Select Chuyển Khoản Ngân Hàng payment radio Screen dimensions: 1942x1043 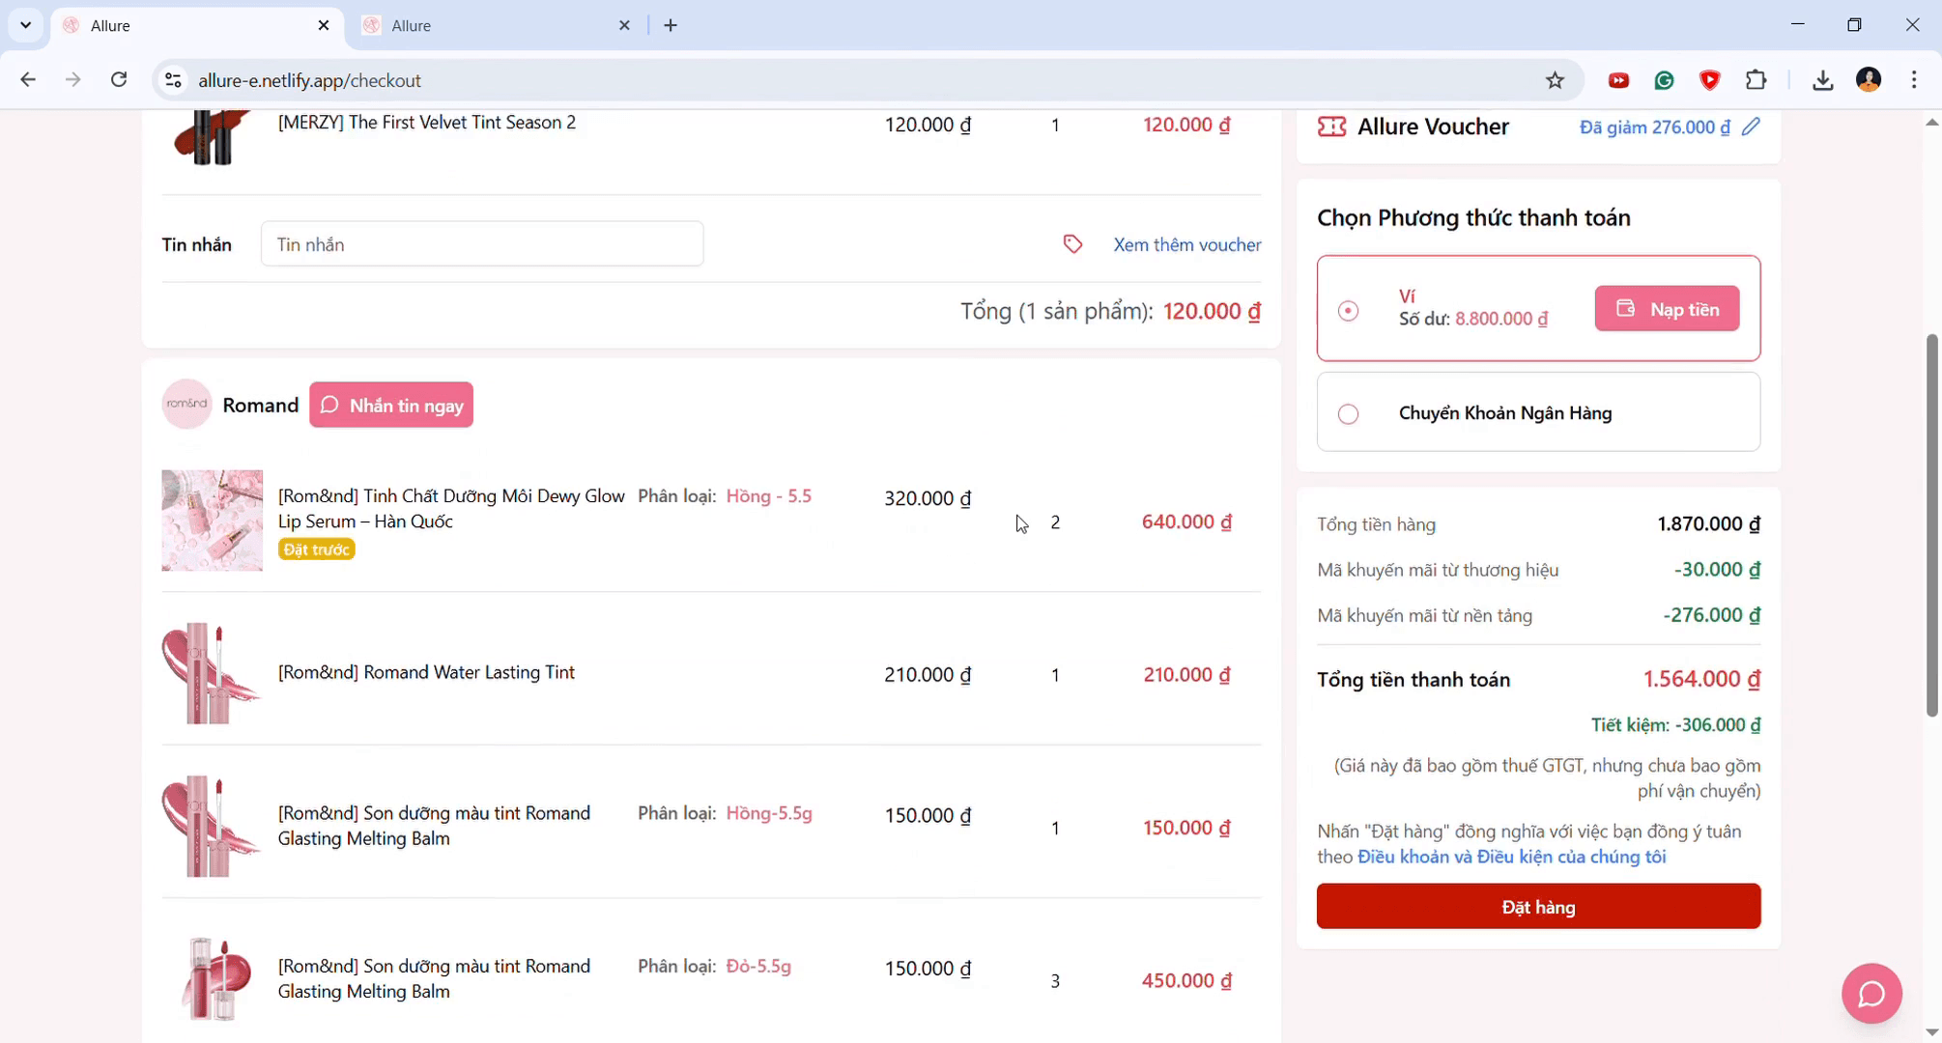tap(1348, 414)
